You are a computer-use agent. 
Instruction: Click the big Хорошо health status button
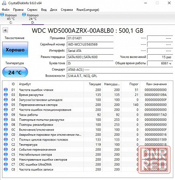pyautogui.click(x=15, y=50)
